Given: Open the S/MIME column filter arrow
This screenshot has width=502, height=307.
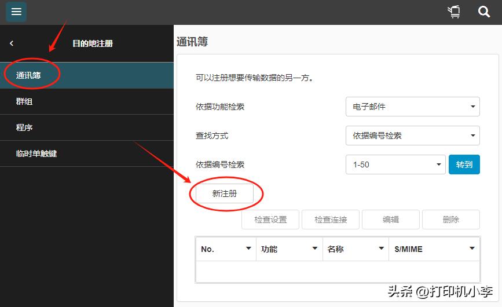Looking at the screenshot, I should [472, 248].
